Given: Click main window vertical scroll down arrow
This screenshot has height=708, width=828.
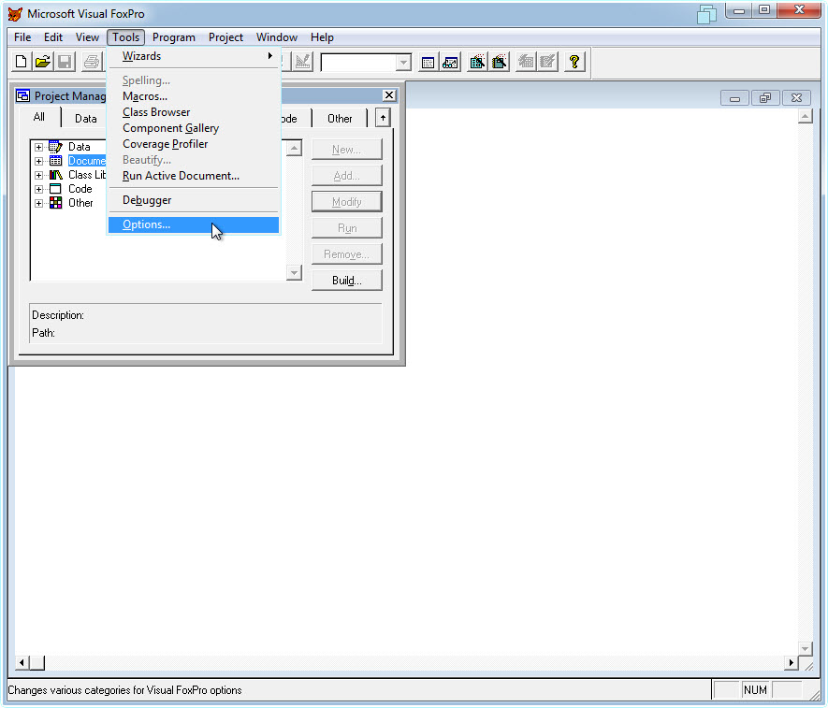Looking at the screenshot, I should pyautogui.click(x=805, y=648).
